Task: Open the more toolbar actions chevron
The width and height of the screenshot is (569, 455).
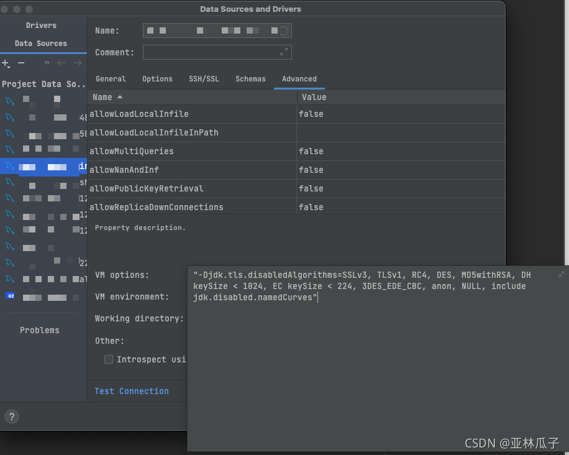Action: tap(47, 62)
